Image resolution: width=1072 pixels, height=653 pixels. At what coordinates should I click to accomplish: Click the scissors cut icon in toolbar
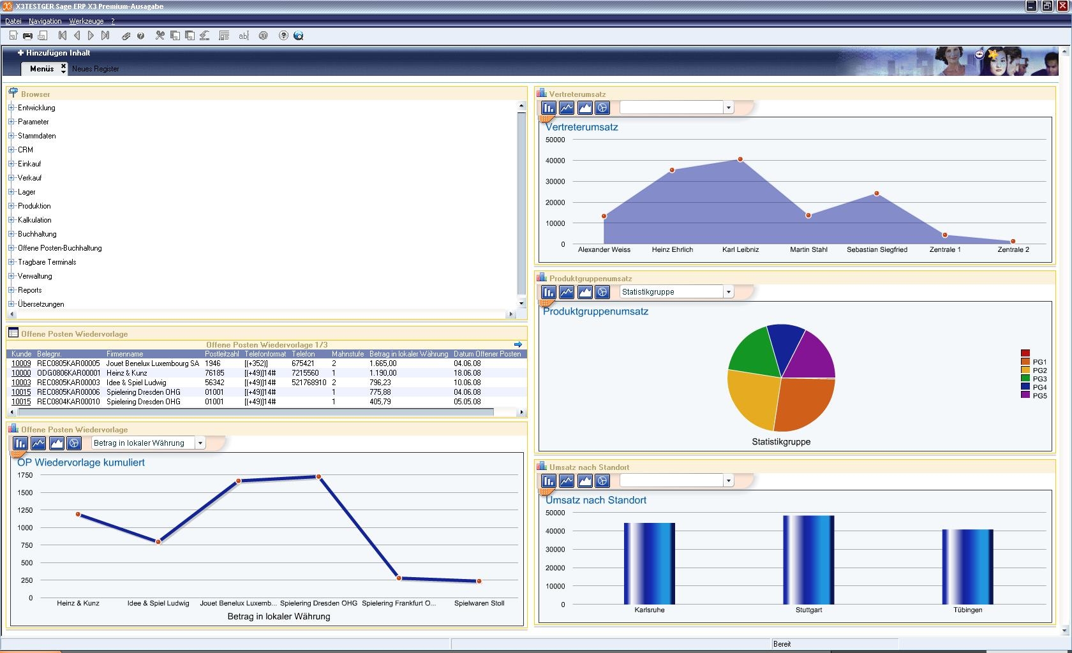click(160, 36)
